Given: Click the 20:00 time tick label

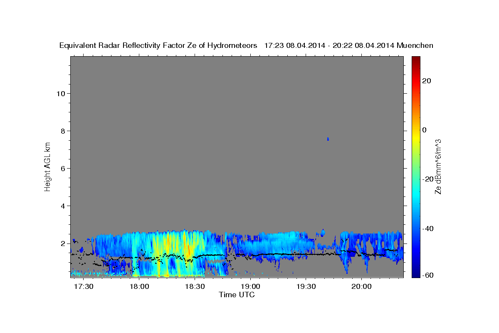Looking at the screenshot, I should (x=361, y=287).
